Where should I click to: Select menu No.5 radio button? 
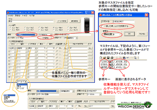point(68,27)
